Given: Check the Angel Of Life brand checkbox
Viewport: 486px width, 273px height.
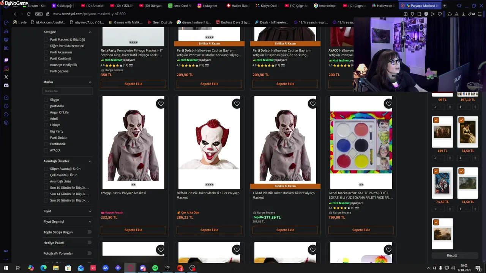Looking at the screenshot, I should pos(46,112).
